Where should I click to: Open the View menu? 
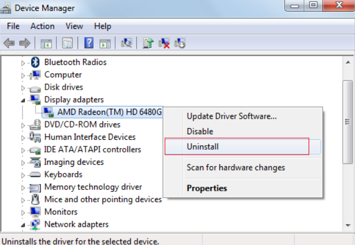point(74,26)
